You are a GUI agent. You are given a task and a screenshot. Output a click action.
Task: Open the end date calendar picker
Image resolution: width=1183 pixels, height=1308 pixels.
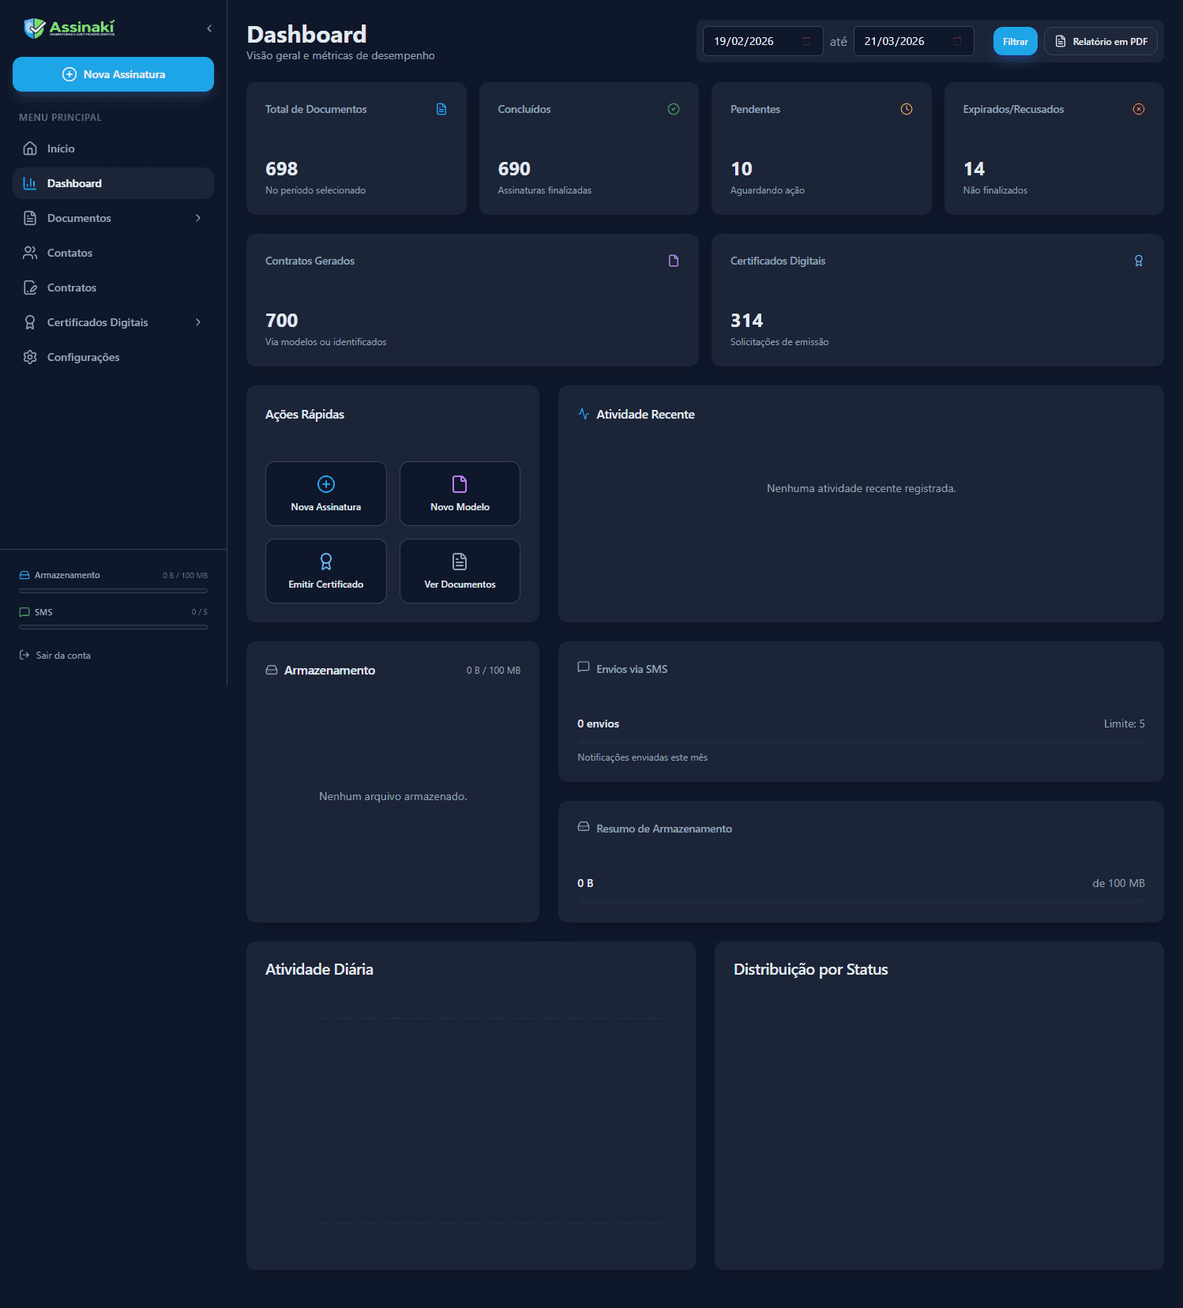pos(957,41)
